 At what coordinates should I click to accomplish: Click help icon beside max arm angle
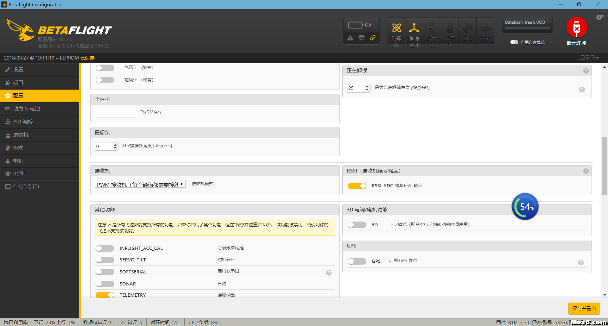[582, 90]
